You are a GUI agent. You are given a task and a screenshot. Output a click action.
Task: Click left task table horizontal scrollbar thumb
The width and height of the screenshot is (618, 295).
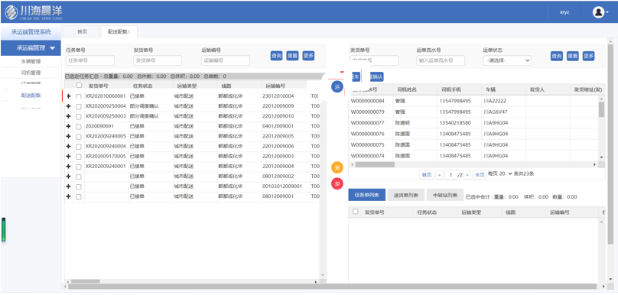pyautogui.click(x=86, y=281)
